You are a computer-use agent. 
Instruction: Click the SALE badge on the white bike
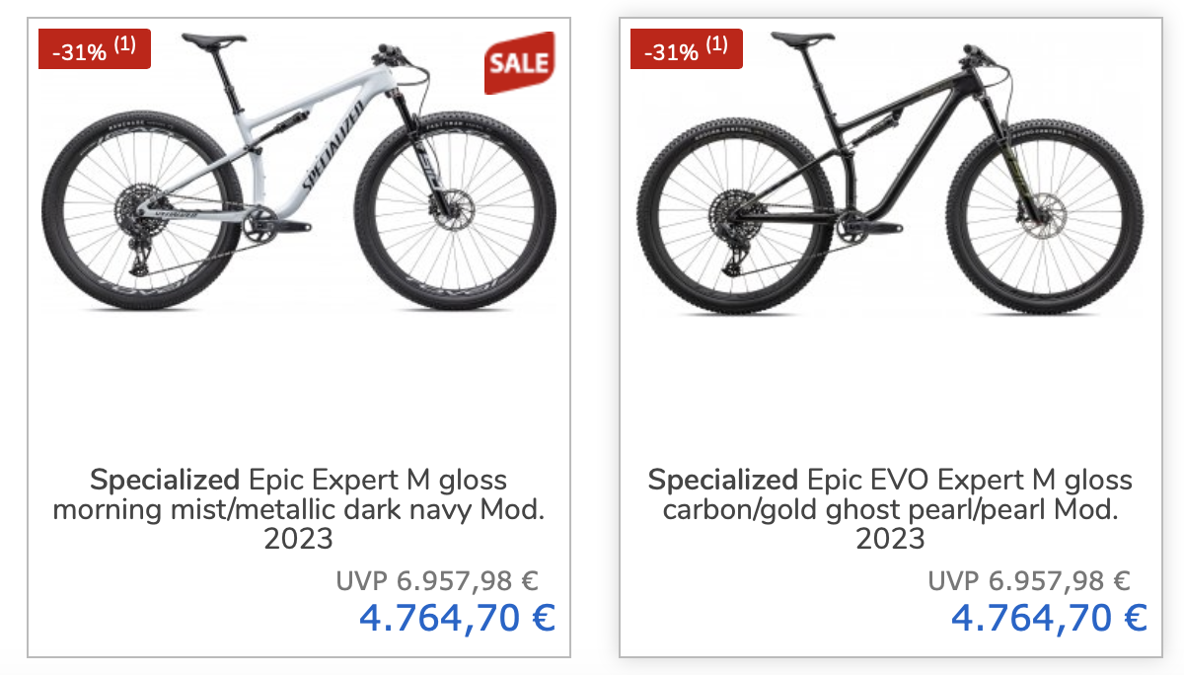pyautogui.click(x=519, y=63)
